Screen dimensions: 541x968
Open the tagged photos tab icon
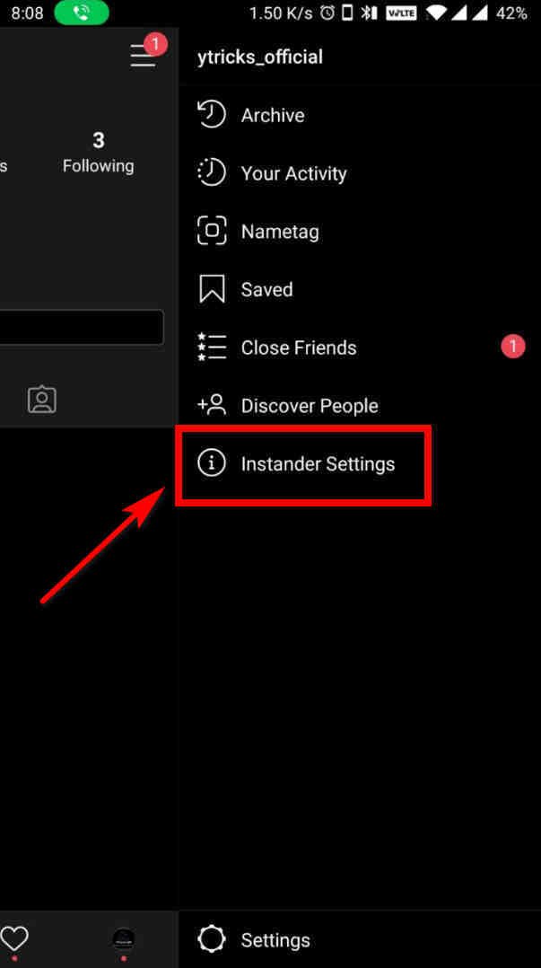42,400
